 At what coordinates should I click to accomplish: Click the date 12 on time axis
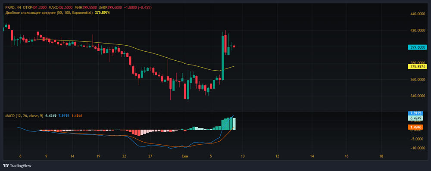(x=277, y=156)
